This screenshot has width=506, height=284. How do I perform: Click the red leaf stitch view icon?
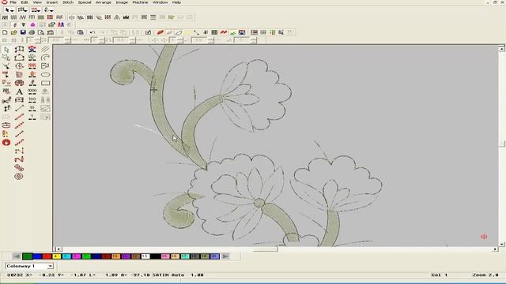click(160, 32)
